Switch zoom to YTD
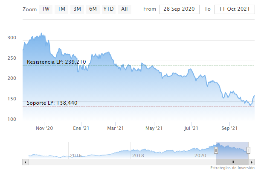261x173 pixels. tap(108, 9)
